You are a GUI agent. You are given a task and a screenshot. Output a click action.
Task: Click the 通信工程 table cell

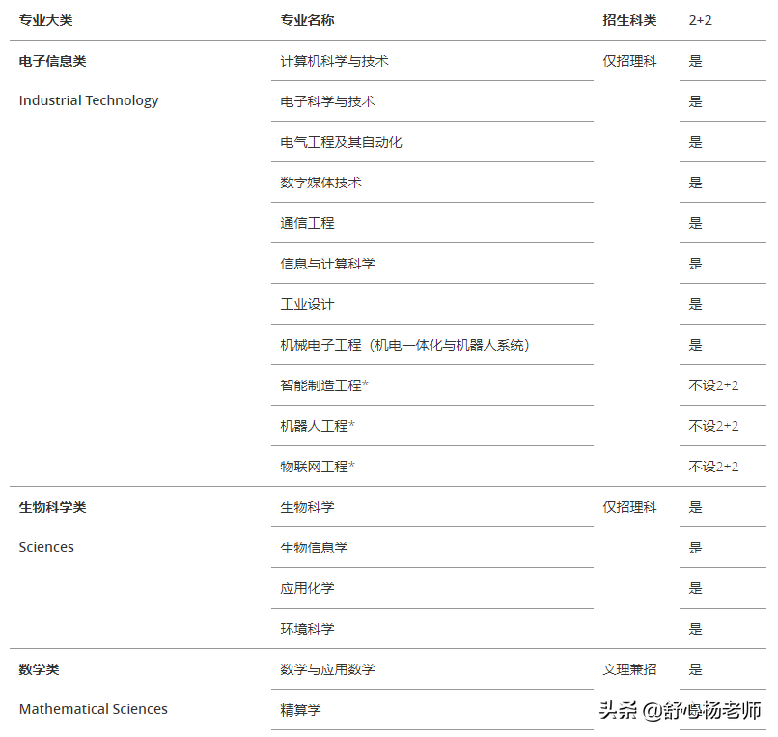tap(306, 222)
